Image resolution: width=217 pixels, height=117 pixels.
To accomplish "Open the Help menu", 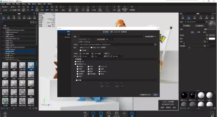I will tap(50, 4).
